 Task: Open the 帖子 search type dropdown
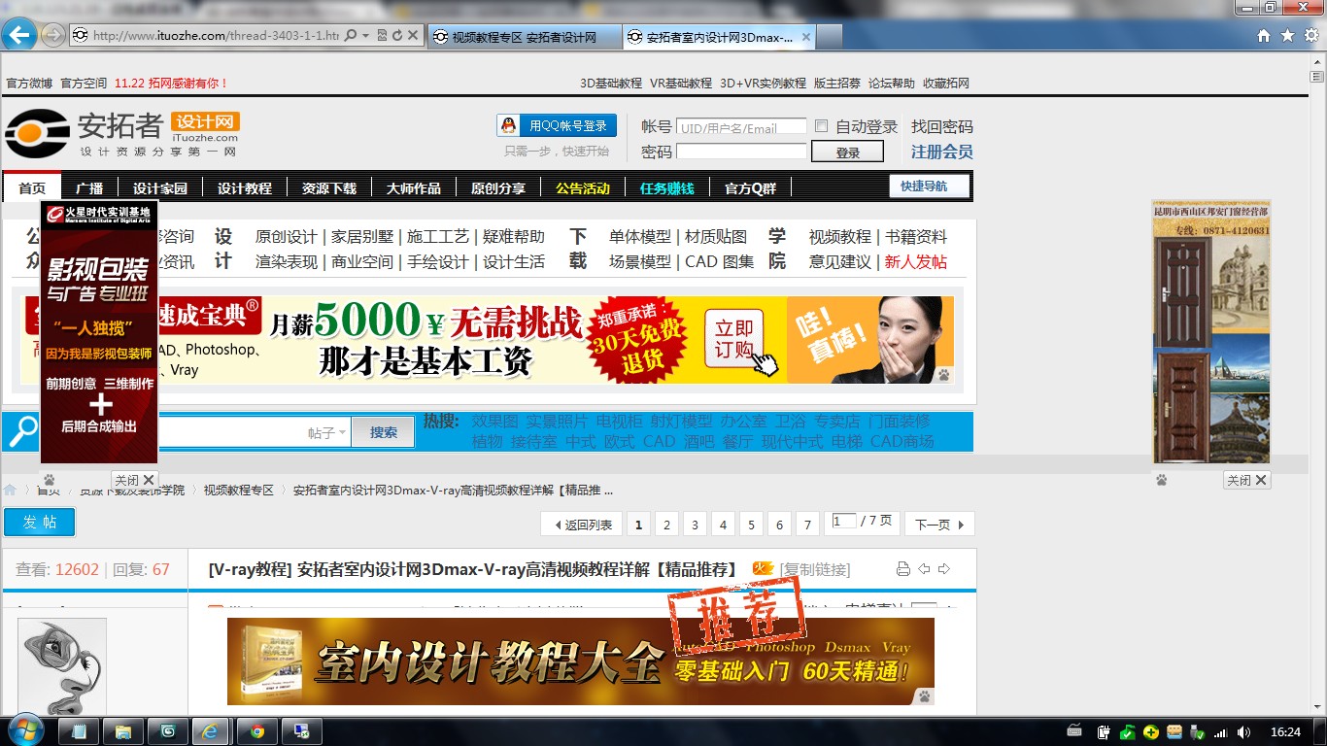pos(327,433)
